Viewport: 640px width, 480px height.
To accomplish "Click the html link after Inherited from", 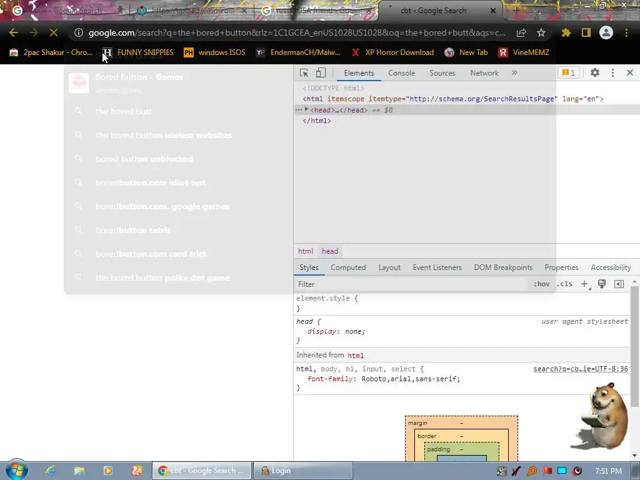I will (356, 356).
